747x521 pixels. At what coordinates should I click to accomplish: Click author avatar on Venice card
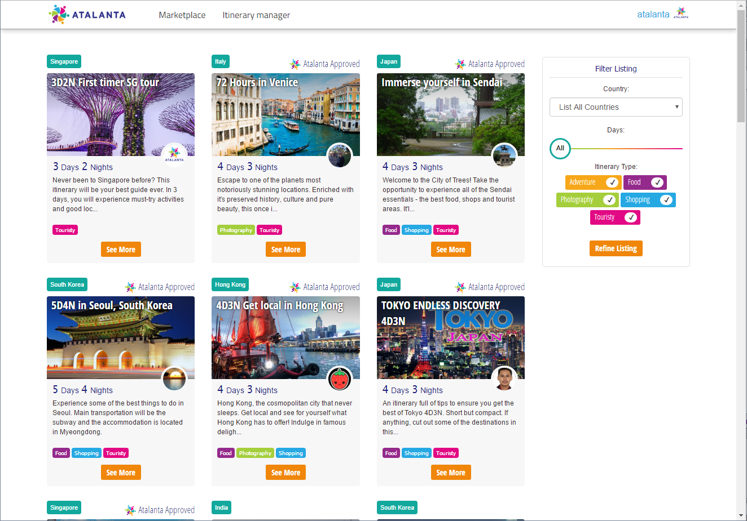pyautogui.click(x=340, y=155)
